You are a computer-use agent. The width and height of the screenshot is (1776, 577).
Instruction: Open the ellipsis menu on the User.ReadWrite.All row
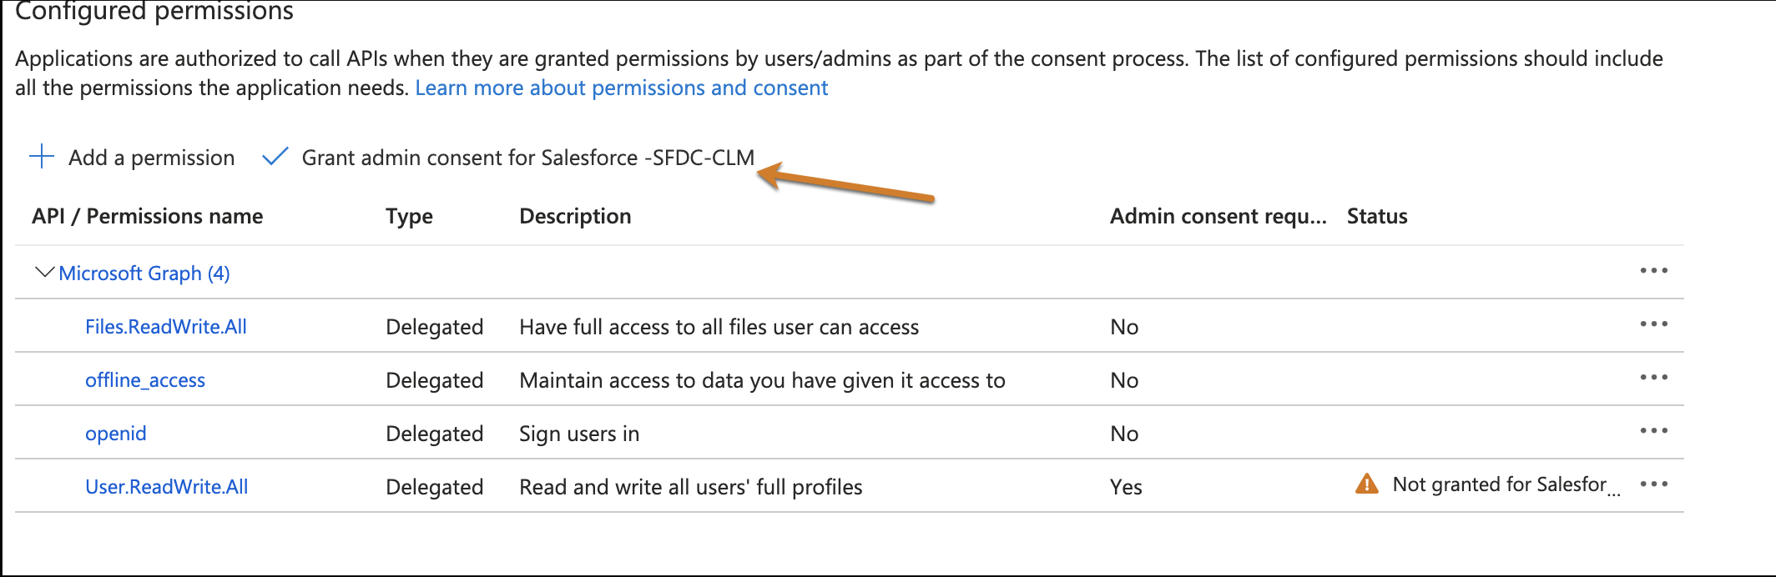1655,484
